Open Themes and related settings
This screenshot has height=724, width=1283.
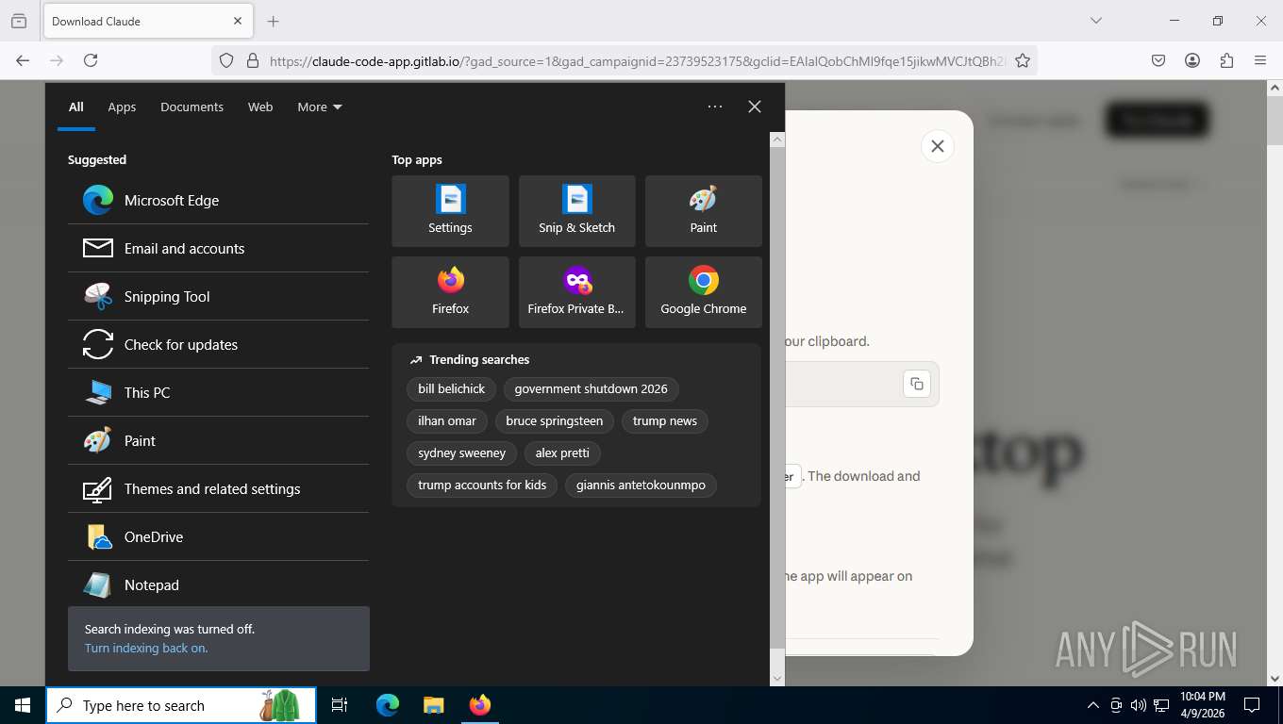tap(218, 488)
